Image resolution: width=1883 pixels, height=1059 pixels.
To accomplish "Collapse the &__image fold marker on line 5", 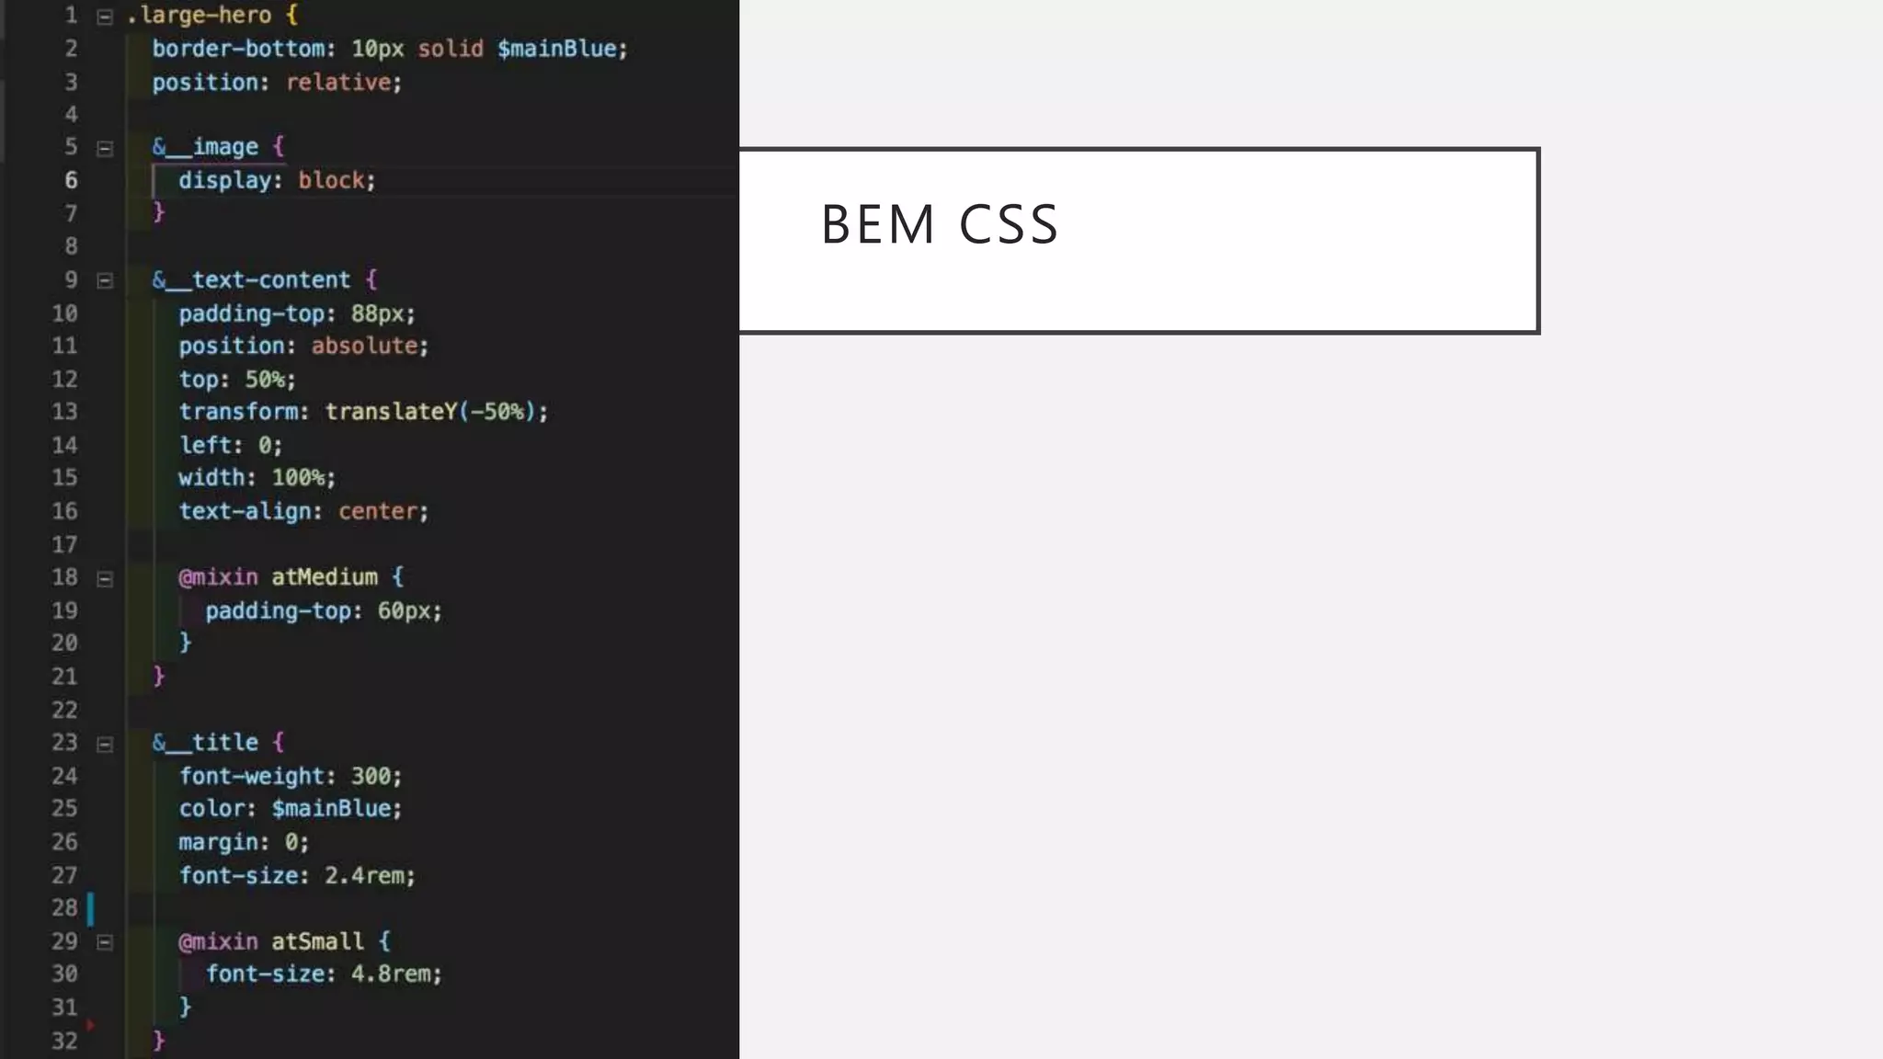I will click(105, 148).
